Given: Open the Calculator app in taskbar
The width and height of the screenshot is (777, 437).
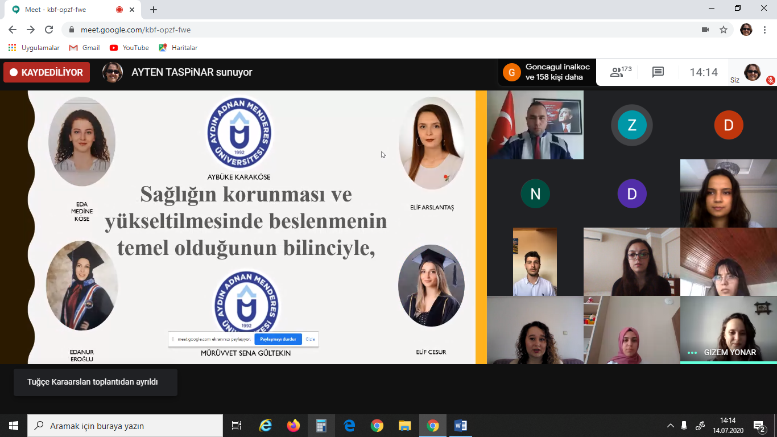Looking at the screenshot, I should point(321,426).
